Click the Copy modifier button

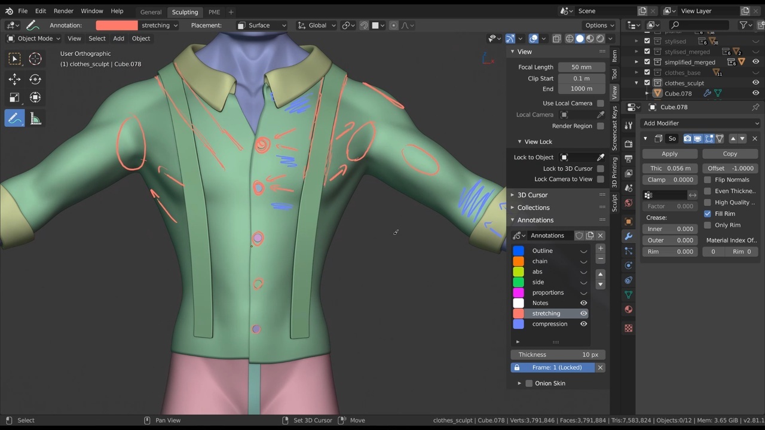(x=730, y=153)
